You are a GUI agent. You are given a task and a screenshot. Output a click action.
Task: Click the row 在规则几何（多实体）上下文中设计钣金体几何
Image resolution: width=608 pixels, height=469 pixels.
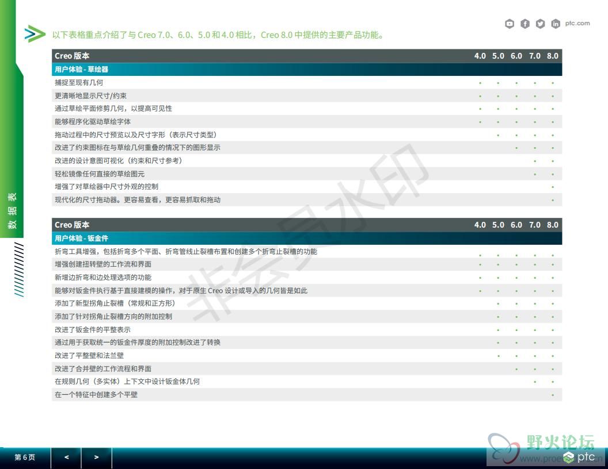pos(307,382)
